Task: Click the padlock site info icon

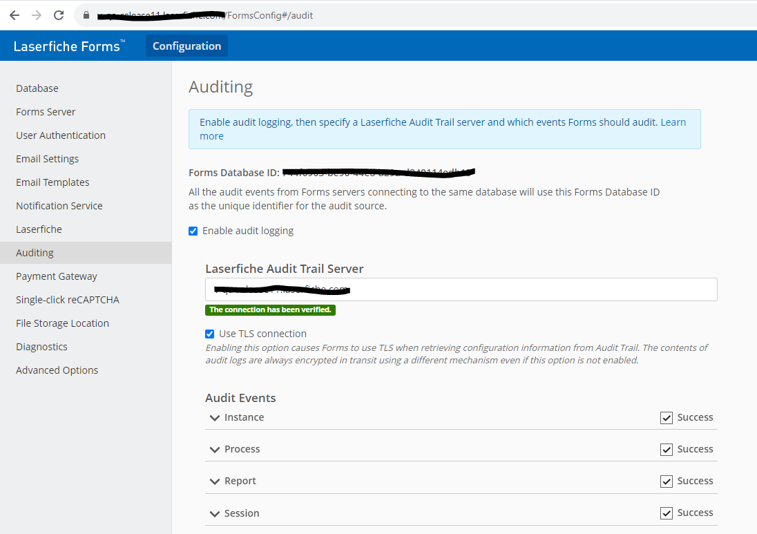Action: (86, 15)
